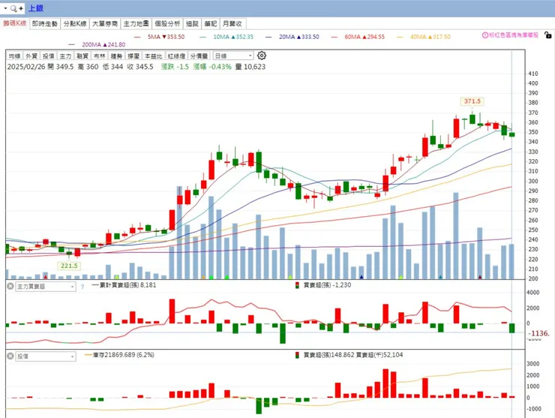This screenshot has height=418, width=555.
Task: Close the 投信 indicator panel
Action: point(10,356)
